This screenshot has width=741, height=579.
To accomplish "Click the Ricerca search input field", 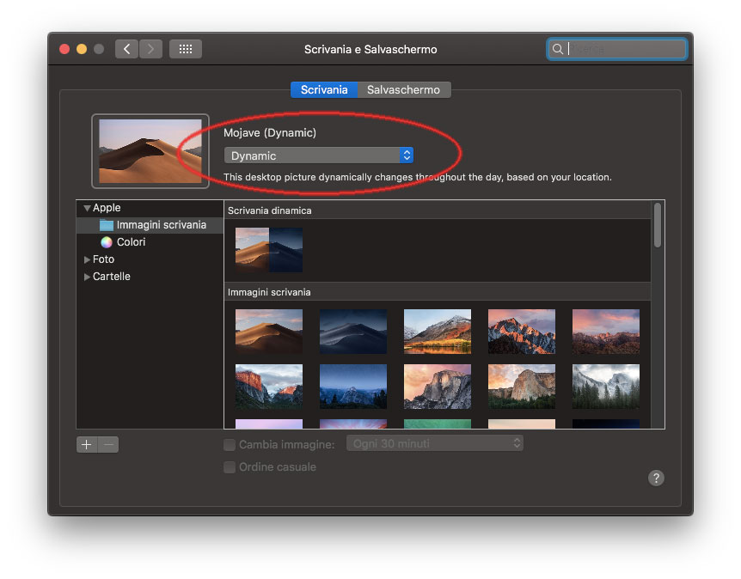I will (616, 49).
